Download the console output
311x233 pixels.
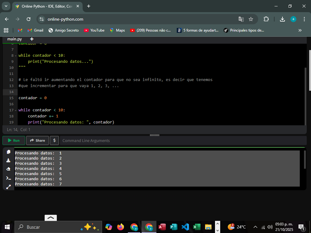point(9,160)
